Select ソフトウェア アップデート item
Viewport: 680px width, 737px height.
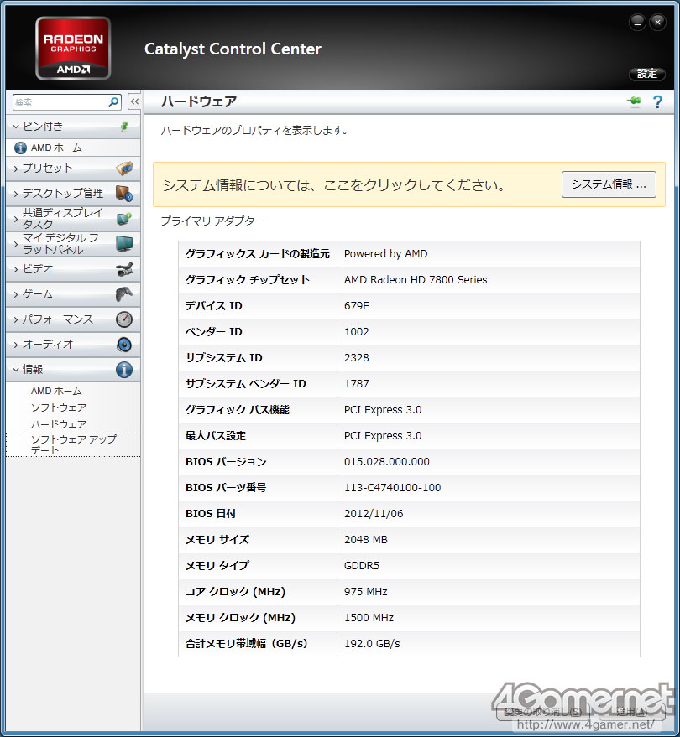pyautogui.click(x=73, y=444)
